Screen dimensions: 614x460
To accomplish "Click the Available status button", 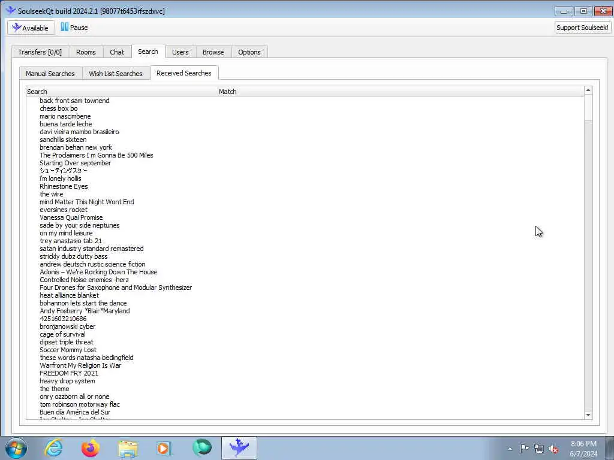I will tap(31, 28).
